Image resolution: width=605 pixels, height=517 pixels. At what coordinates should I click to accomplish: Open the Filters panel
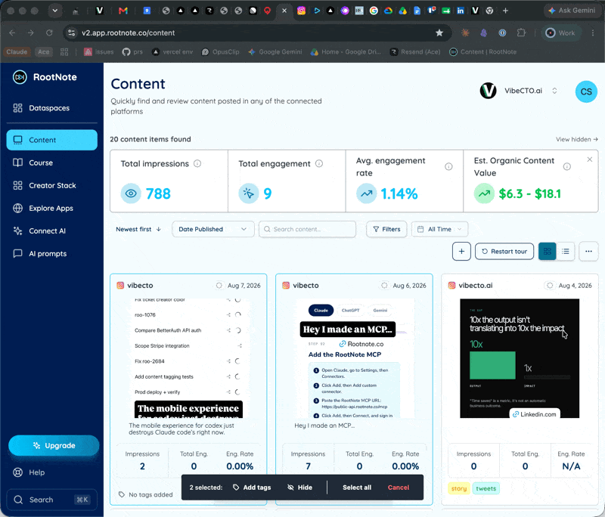click(x=386, y=229)
